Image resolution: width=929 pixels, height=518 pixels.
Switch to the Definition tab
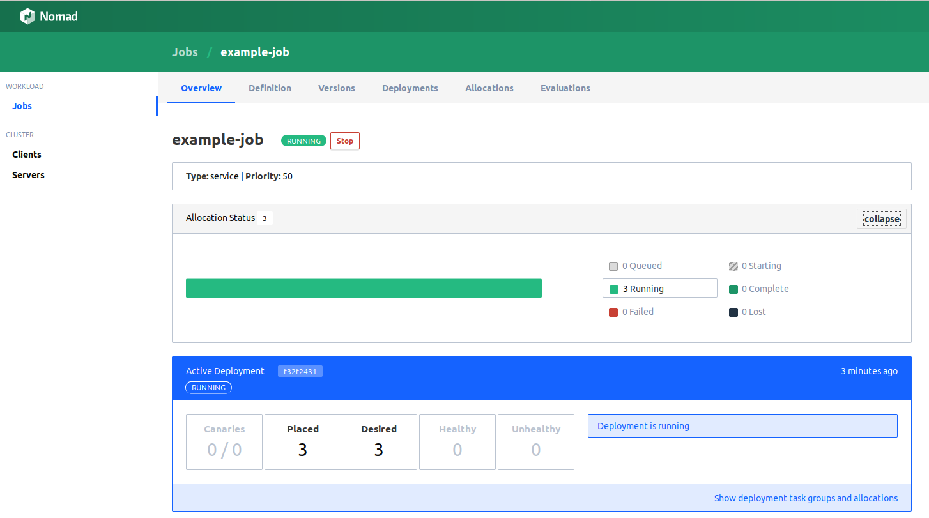(270, 88)
